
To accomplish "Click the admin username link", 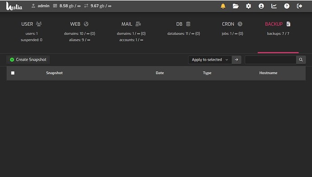I will pyautogui.click(x=43, y=6).
